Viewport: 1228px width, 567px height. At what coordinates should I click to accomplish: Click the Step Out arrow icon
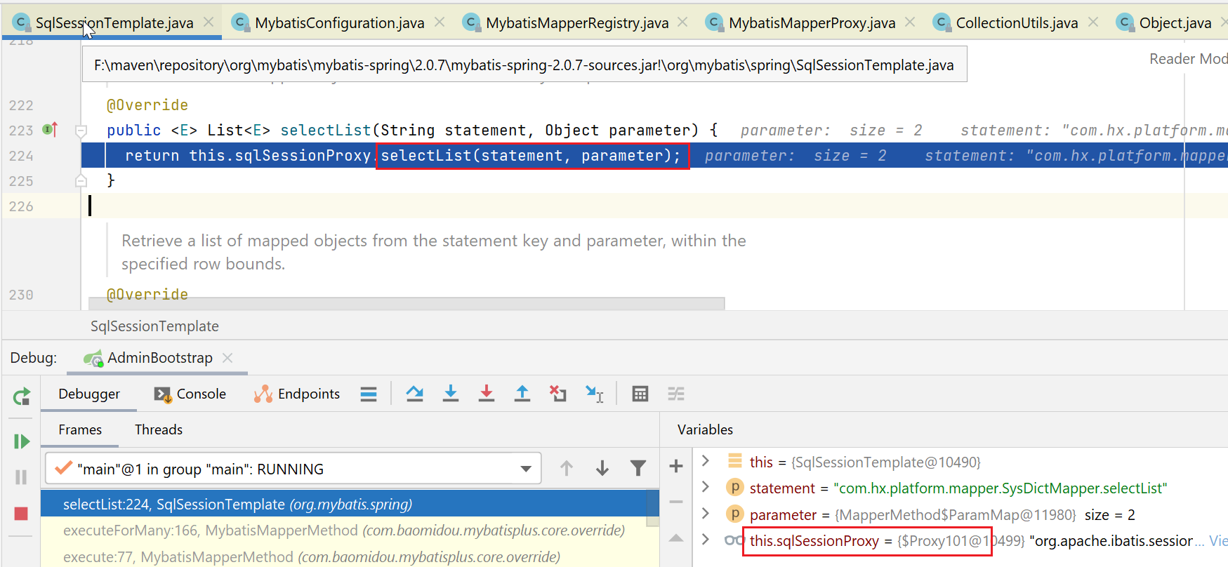[522, 394]
